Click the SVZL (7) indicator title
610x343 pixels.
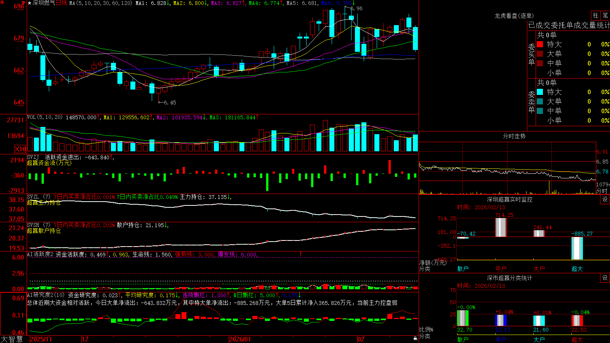tap(39, 197)
